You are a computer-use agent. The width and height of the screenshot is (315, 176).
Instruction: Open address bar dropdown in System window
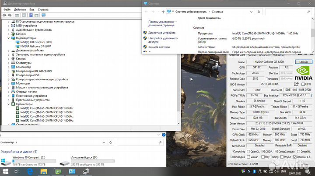coord(251,12)
